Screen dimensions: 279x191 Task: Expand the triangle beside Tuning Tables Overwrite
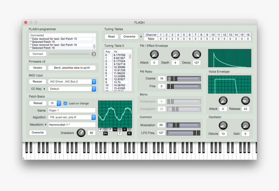click(141, 37)
